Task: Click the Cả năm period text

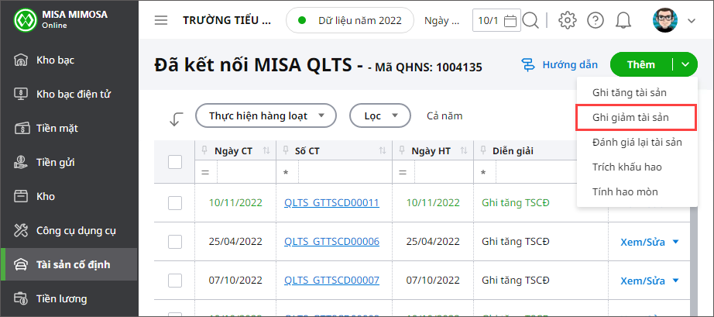Action: [x=445, y=116]
